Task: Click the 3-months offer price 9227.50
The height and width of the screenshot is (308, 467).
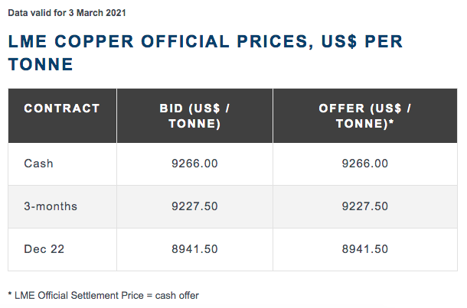Action: (x=364, y=206)
